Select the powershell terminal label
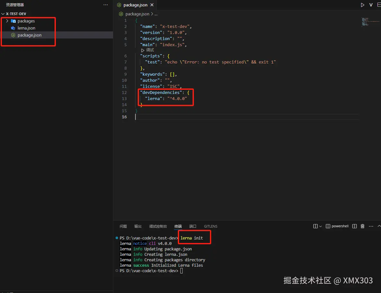The width and height of the screenshot is (381, 293). [340, 226]
